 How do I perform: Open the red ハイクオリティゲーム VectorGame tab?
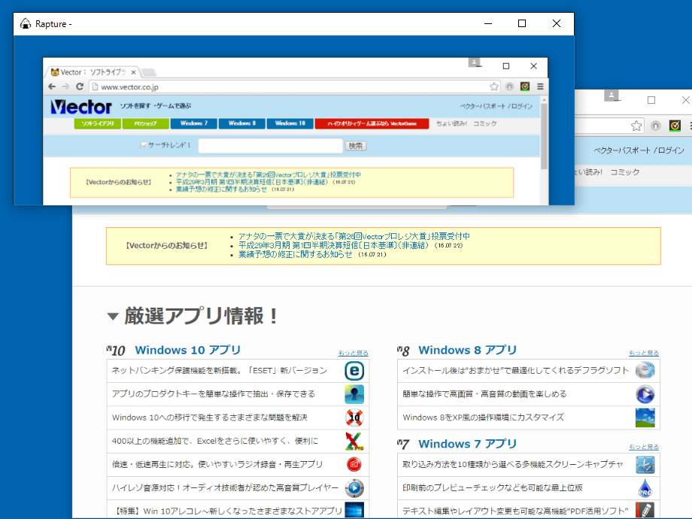(x=372, y=123)
